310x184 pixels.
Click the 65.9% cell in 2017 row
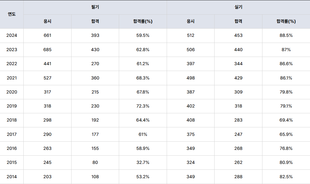(x=286, y=134)
